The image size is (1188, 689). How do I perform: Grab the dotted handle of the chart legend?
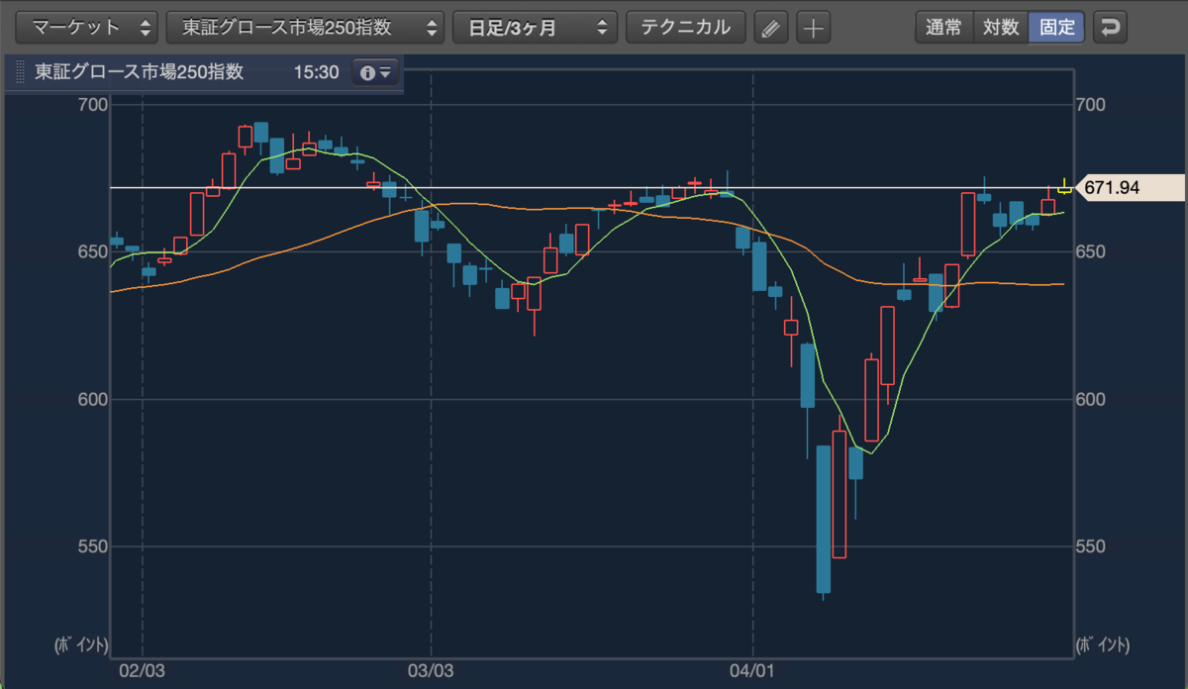point(19,73)
